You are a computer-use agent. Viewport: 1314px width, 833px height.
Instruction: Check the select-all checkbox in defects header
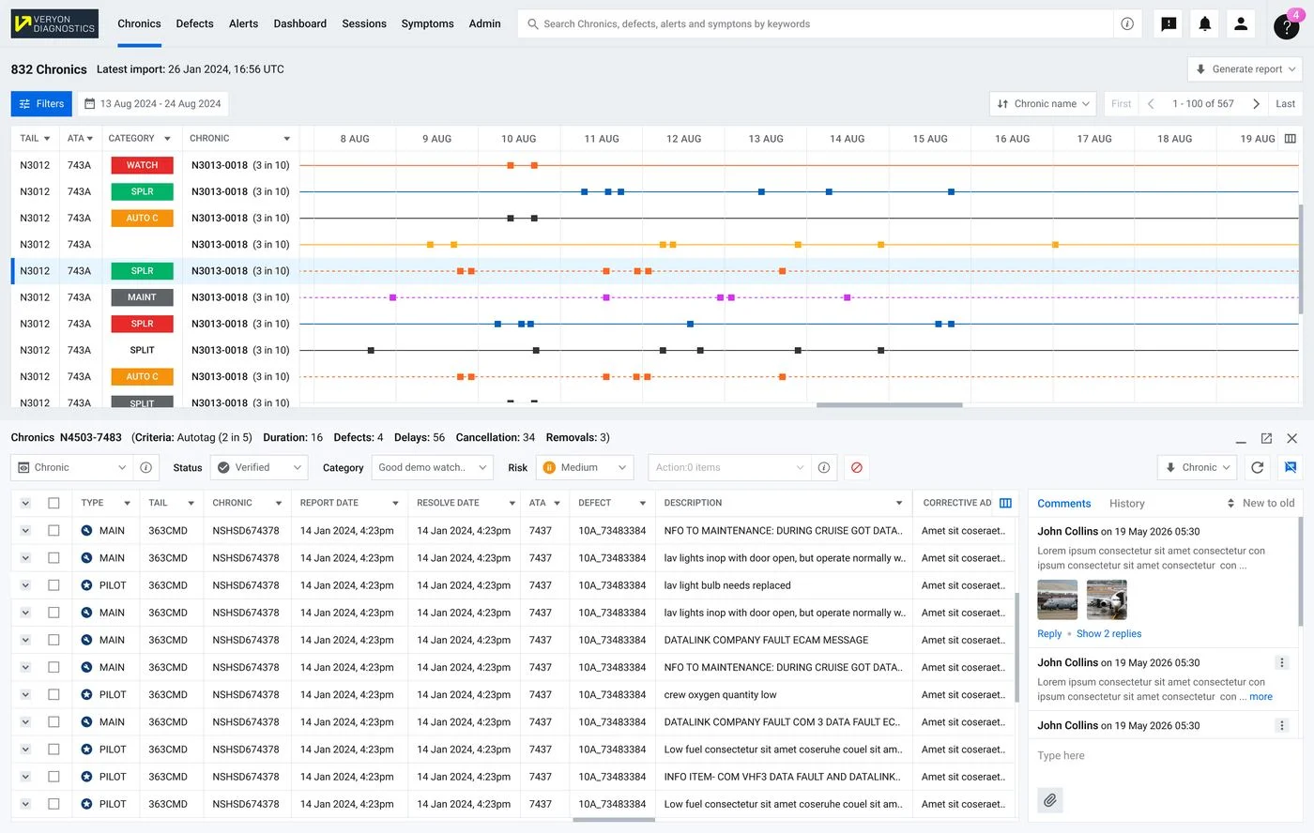click(x=53, y=503)
